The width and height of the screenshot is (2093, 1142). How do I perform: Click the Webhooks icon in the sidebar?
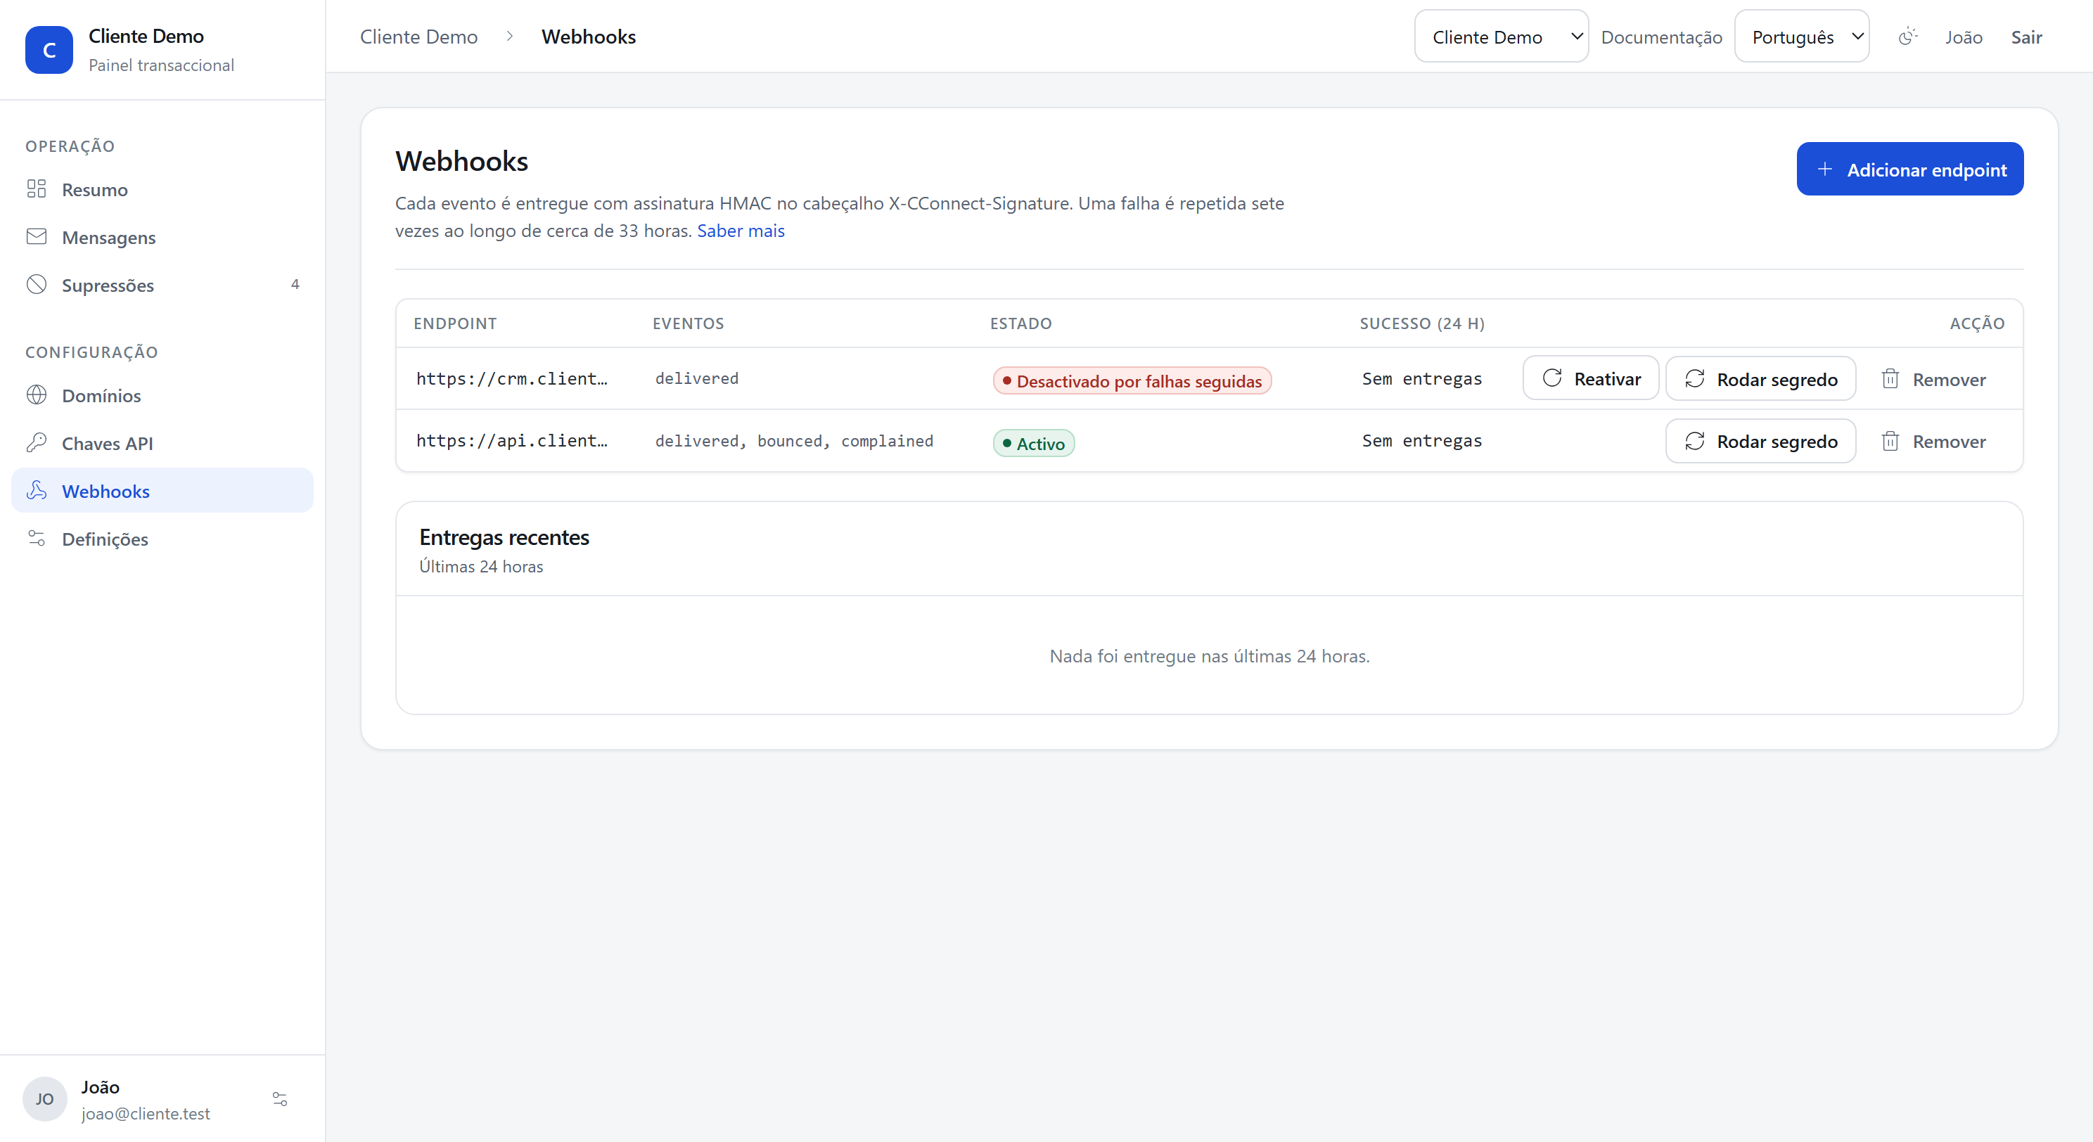pos(37,491)
